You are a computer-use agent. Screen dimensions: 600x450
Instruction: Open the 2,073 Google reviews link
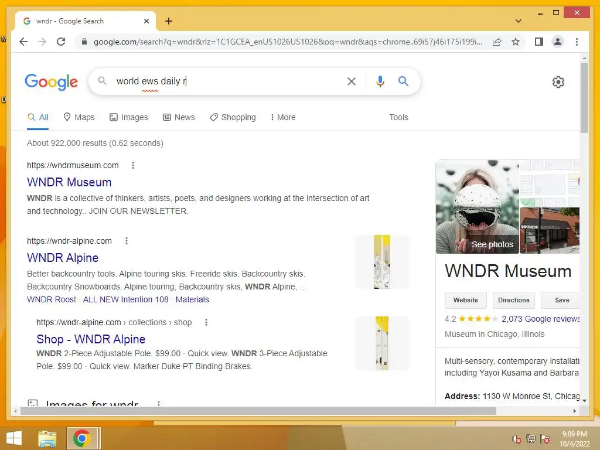(540, 319)
